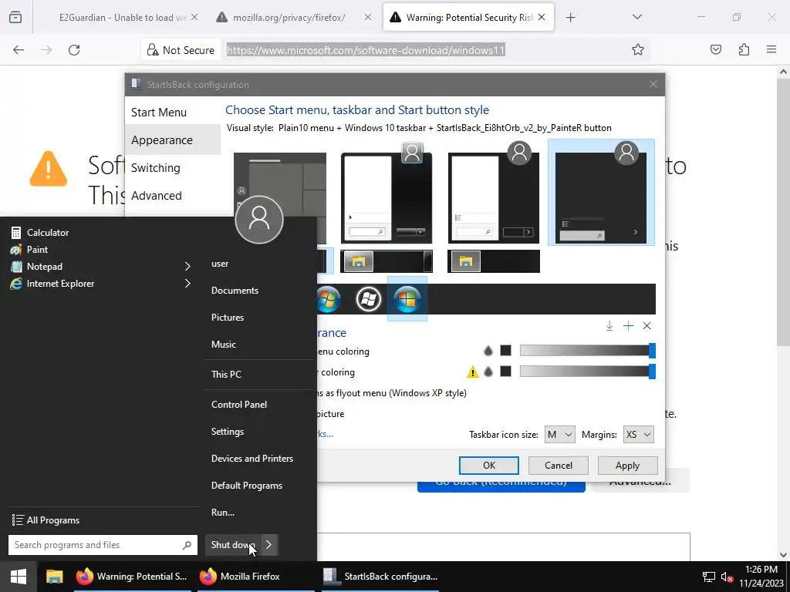Click the taskbar coloring opacity slider
This screenshot has width=790, height=592.
(587, 372)
